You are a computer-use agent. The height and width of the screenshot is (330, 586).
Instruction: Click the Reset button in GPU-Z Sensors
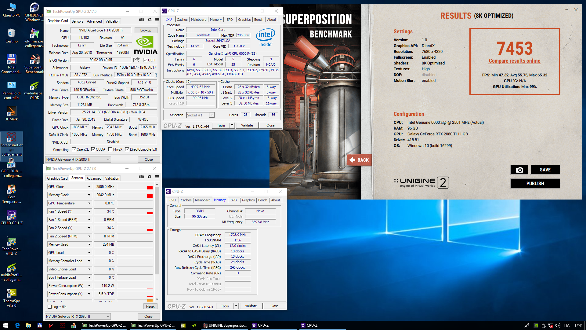[150, 306]
